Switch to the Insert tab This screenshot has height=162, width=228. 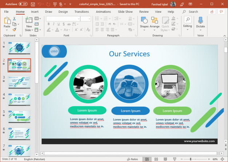(x=35, y=12)
